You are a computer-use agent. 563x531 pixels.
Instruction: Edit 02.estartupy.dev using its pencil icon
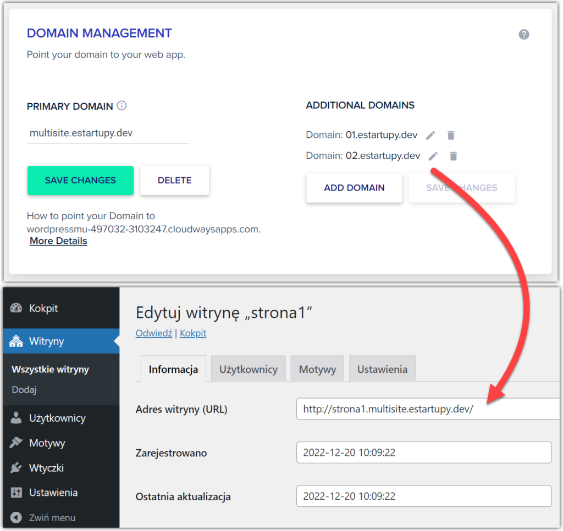coord(433,156)
